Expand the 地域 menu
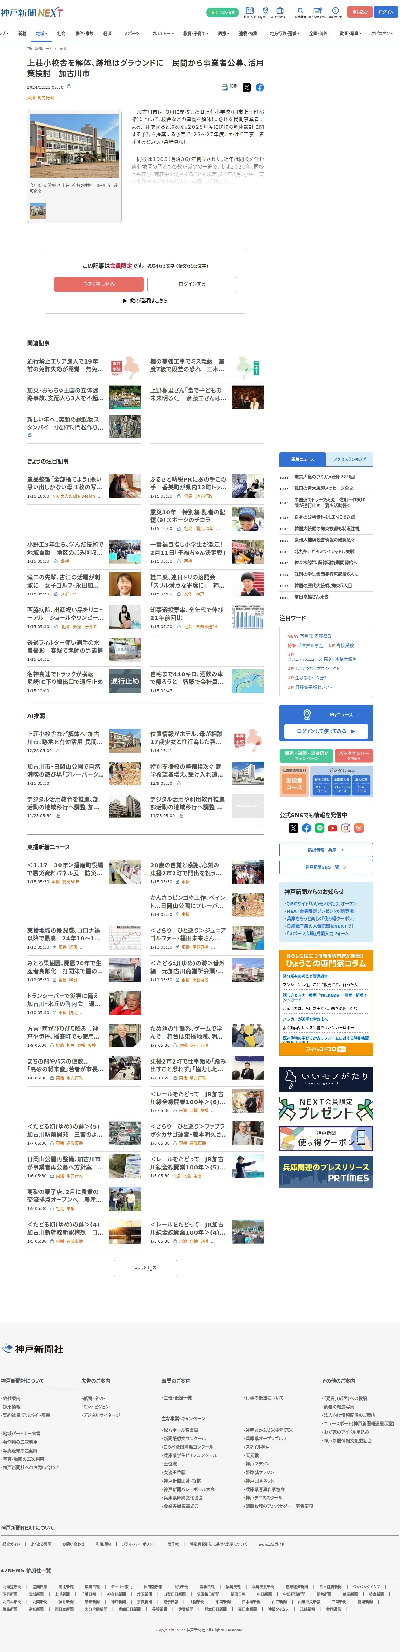Screen dimensions: 400x1652 pos(42,33)
